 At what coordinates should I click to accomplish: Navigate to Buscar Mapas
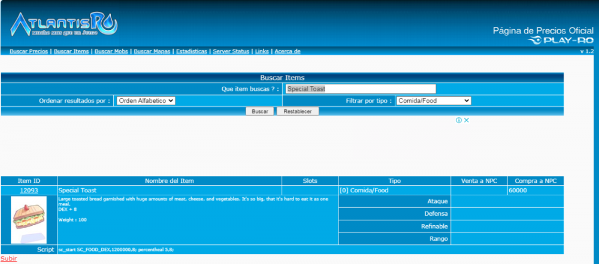(x=152, y=51)
